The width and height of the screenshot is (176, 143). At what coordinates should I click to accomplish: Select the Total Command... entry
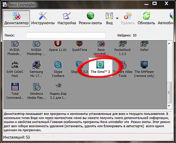pyautogui.click(x=15, y=91)
